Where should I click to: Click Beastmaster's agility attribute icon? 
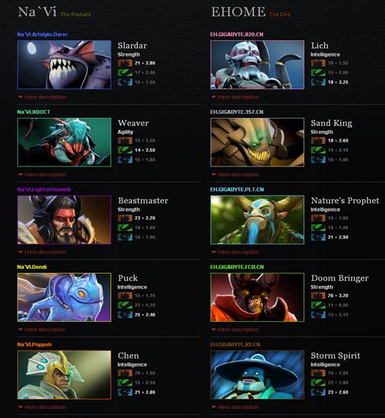click(x=125, y=227)
